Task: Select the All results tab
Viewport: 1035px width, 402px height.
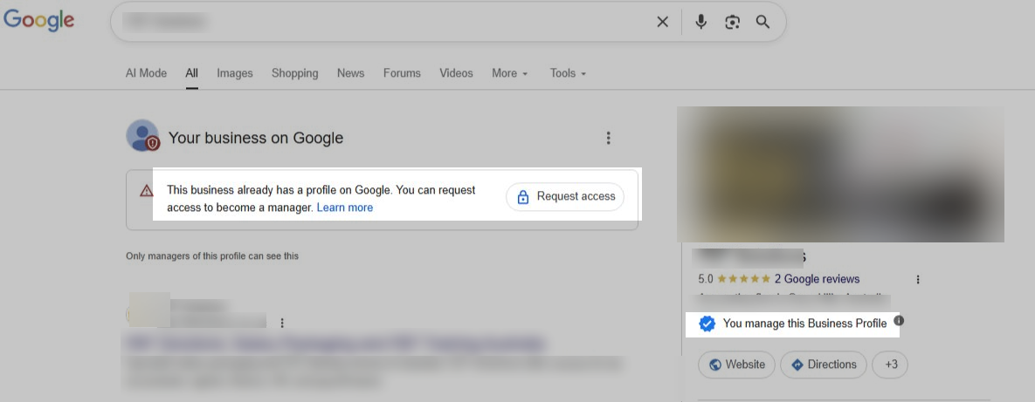Action: point(191,73)
